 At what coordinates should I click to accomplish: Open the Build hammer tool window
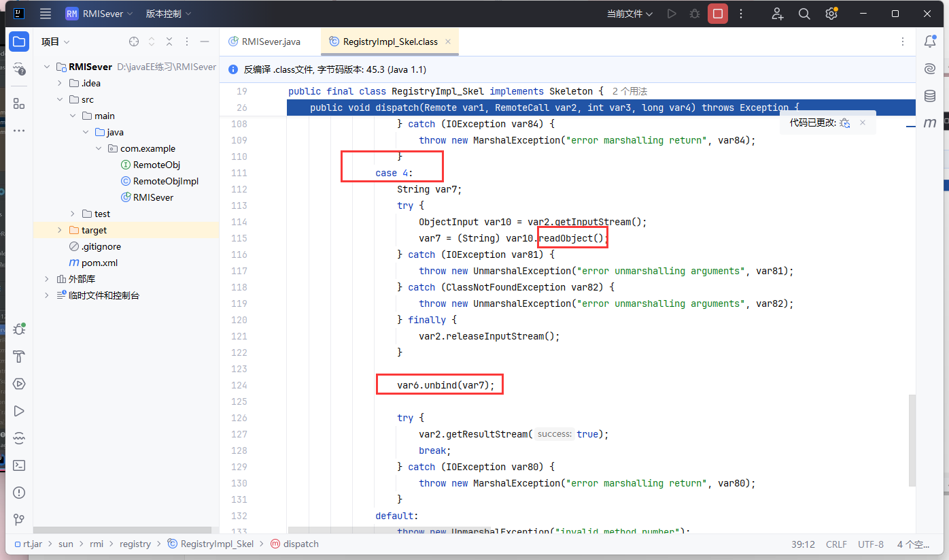click(19, 357)
